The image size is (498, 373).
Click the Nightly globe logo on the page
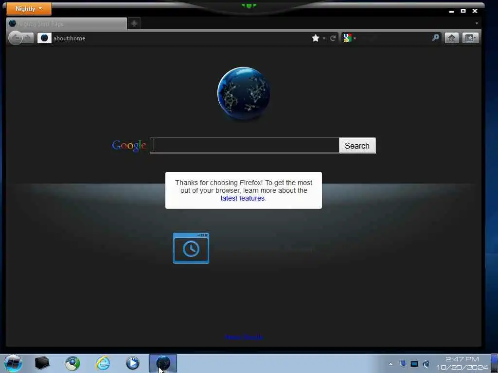point(244,93)
